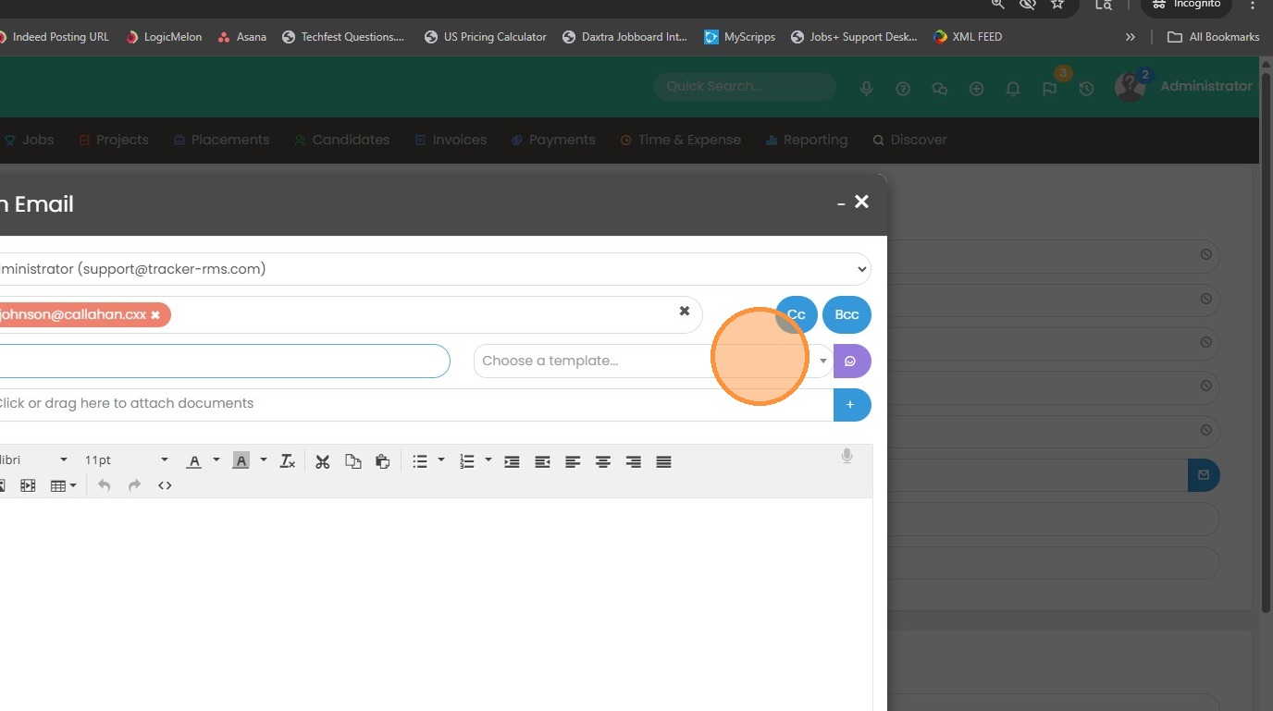Close the email dialog with the X
The height and width of the screenshot is (711, 1273).
(861, 202)
